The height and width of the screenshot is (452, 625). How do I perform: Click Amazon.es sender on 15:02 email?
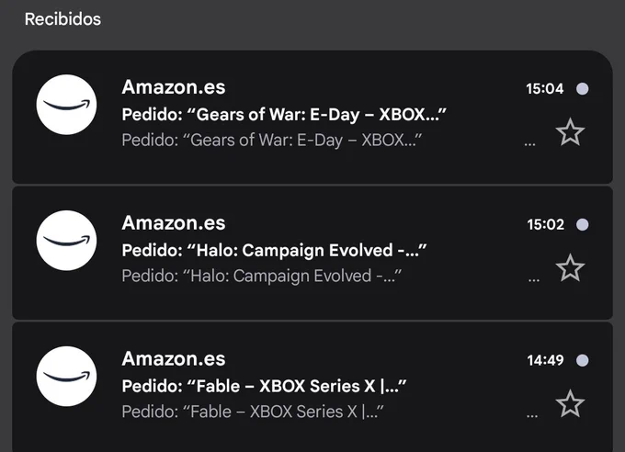tap(174, 223)
